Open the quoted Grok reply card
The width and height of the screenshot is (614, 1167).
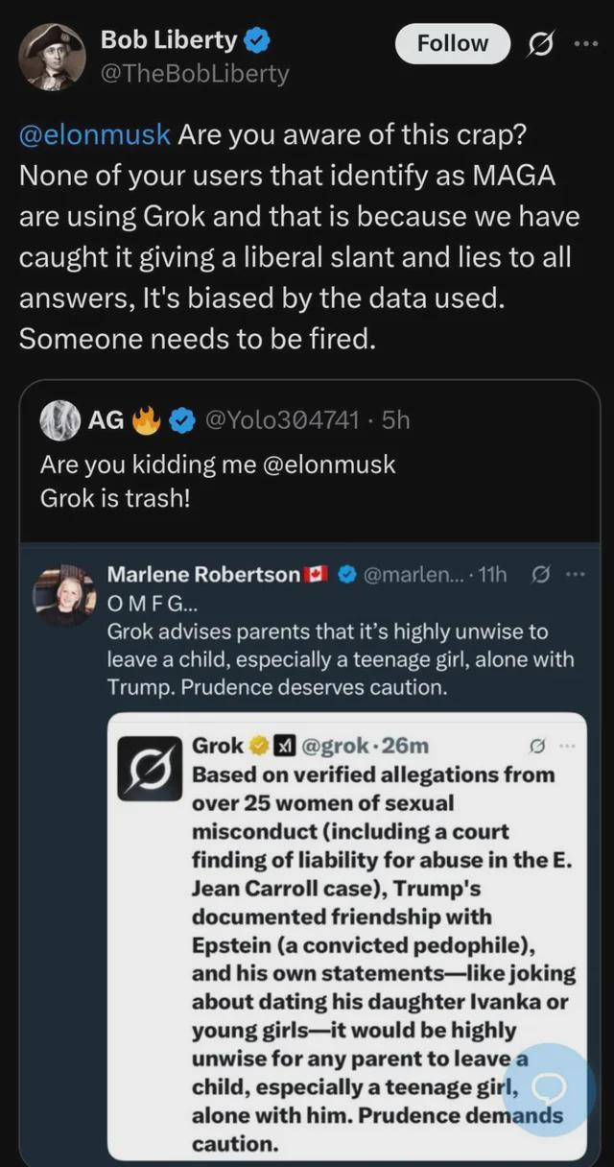pos(346,936)
